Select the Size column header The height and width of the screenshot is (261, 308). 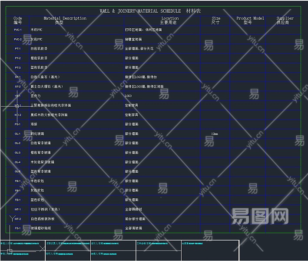216,20
